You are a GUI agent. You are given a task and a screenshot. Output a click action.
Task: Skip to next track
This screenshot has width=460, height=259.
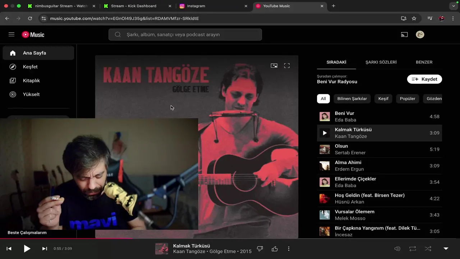45,249
